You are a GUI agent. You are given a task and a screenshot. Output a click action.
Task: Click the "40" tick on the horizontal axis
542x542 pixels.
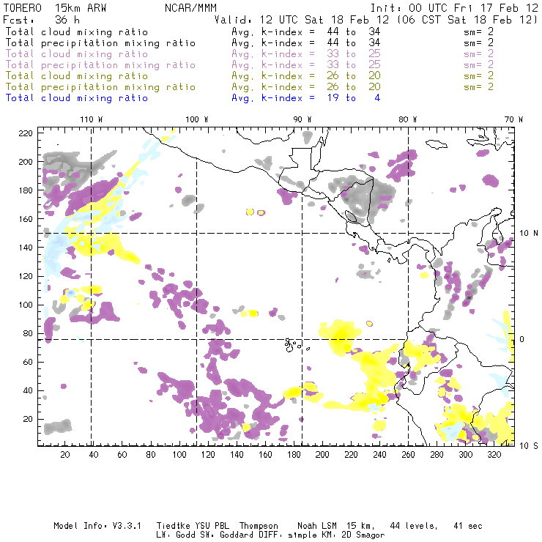[94, 455]
